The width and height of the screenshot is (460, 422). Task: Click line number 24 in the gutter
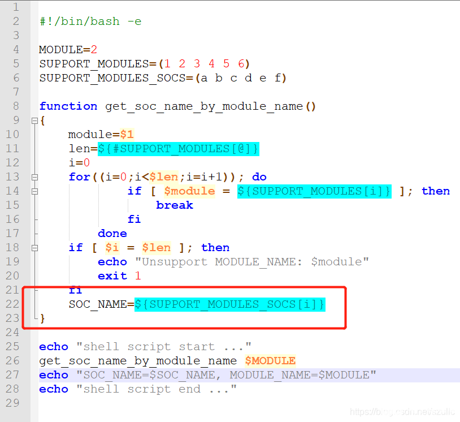click(12, 333)
